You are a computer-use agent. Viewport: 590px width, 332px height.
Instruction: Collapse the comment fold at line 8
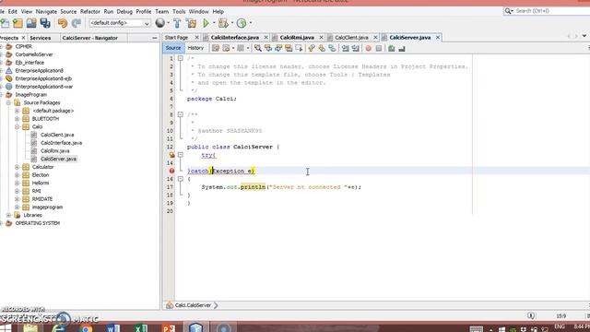tap(181, 114)
